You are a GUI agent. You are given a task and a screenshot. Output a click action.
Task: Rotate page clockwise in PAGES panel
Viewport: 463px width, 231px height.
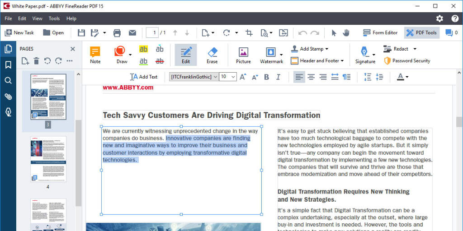point(58,61)
